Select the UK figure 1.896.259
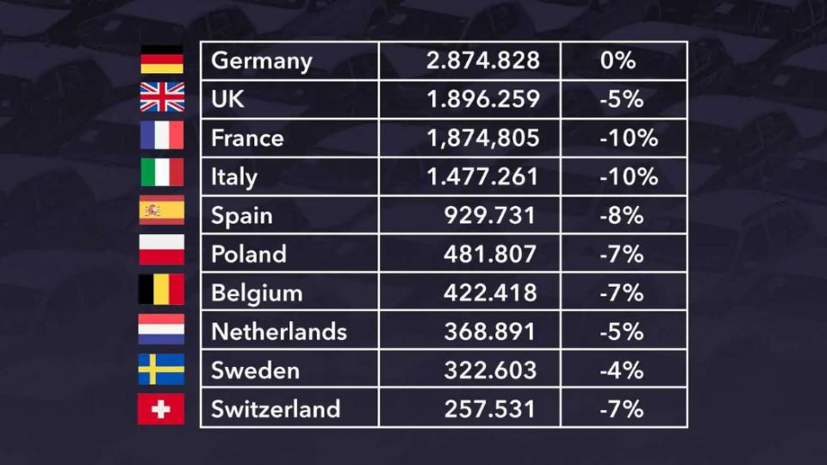 coord(483,99)
